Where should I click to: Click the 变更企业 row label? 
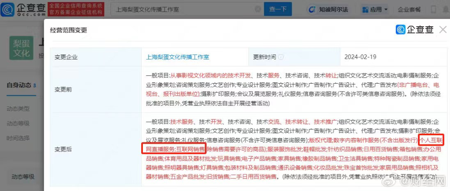66,57
